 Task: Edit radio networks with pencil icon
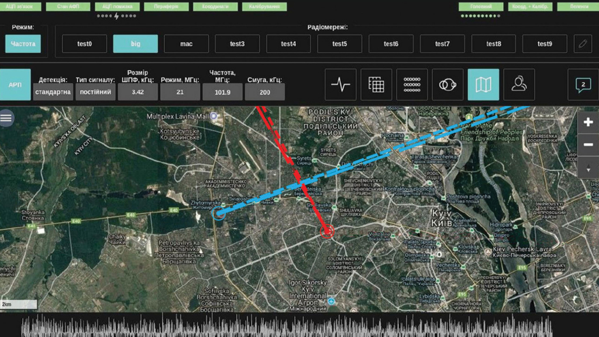click(582, 44)
